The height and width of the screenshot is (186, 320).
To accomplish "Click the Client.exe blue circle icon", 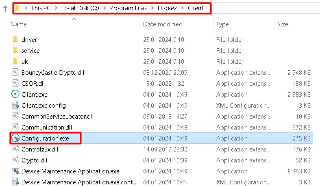I will pyautogui.click(x=15, y=95).
